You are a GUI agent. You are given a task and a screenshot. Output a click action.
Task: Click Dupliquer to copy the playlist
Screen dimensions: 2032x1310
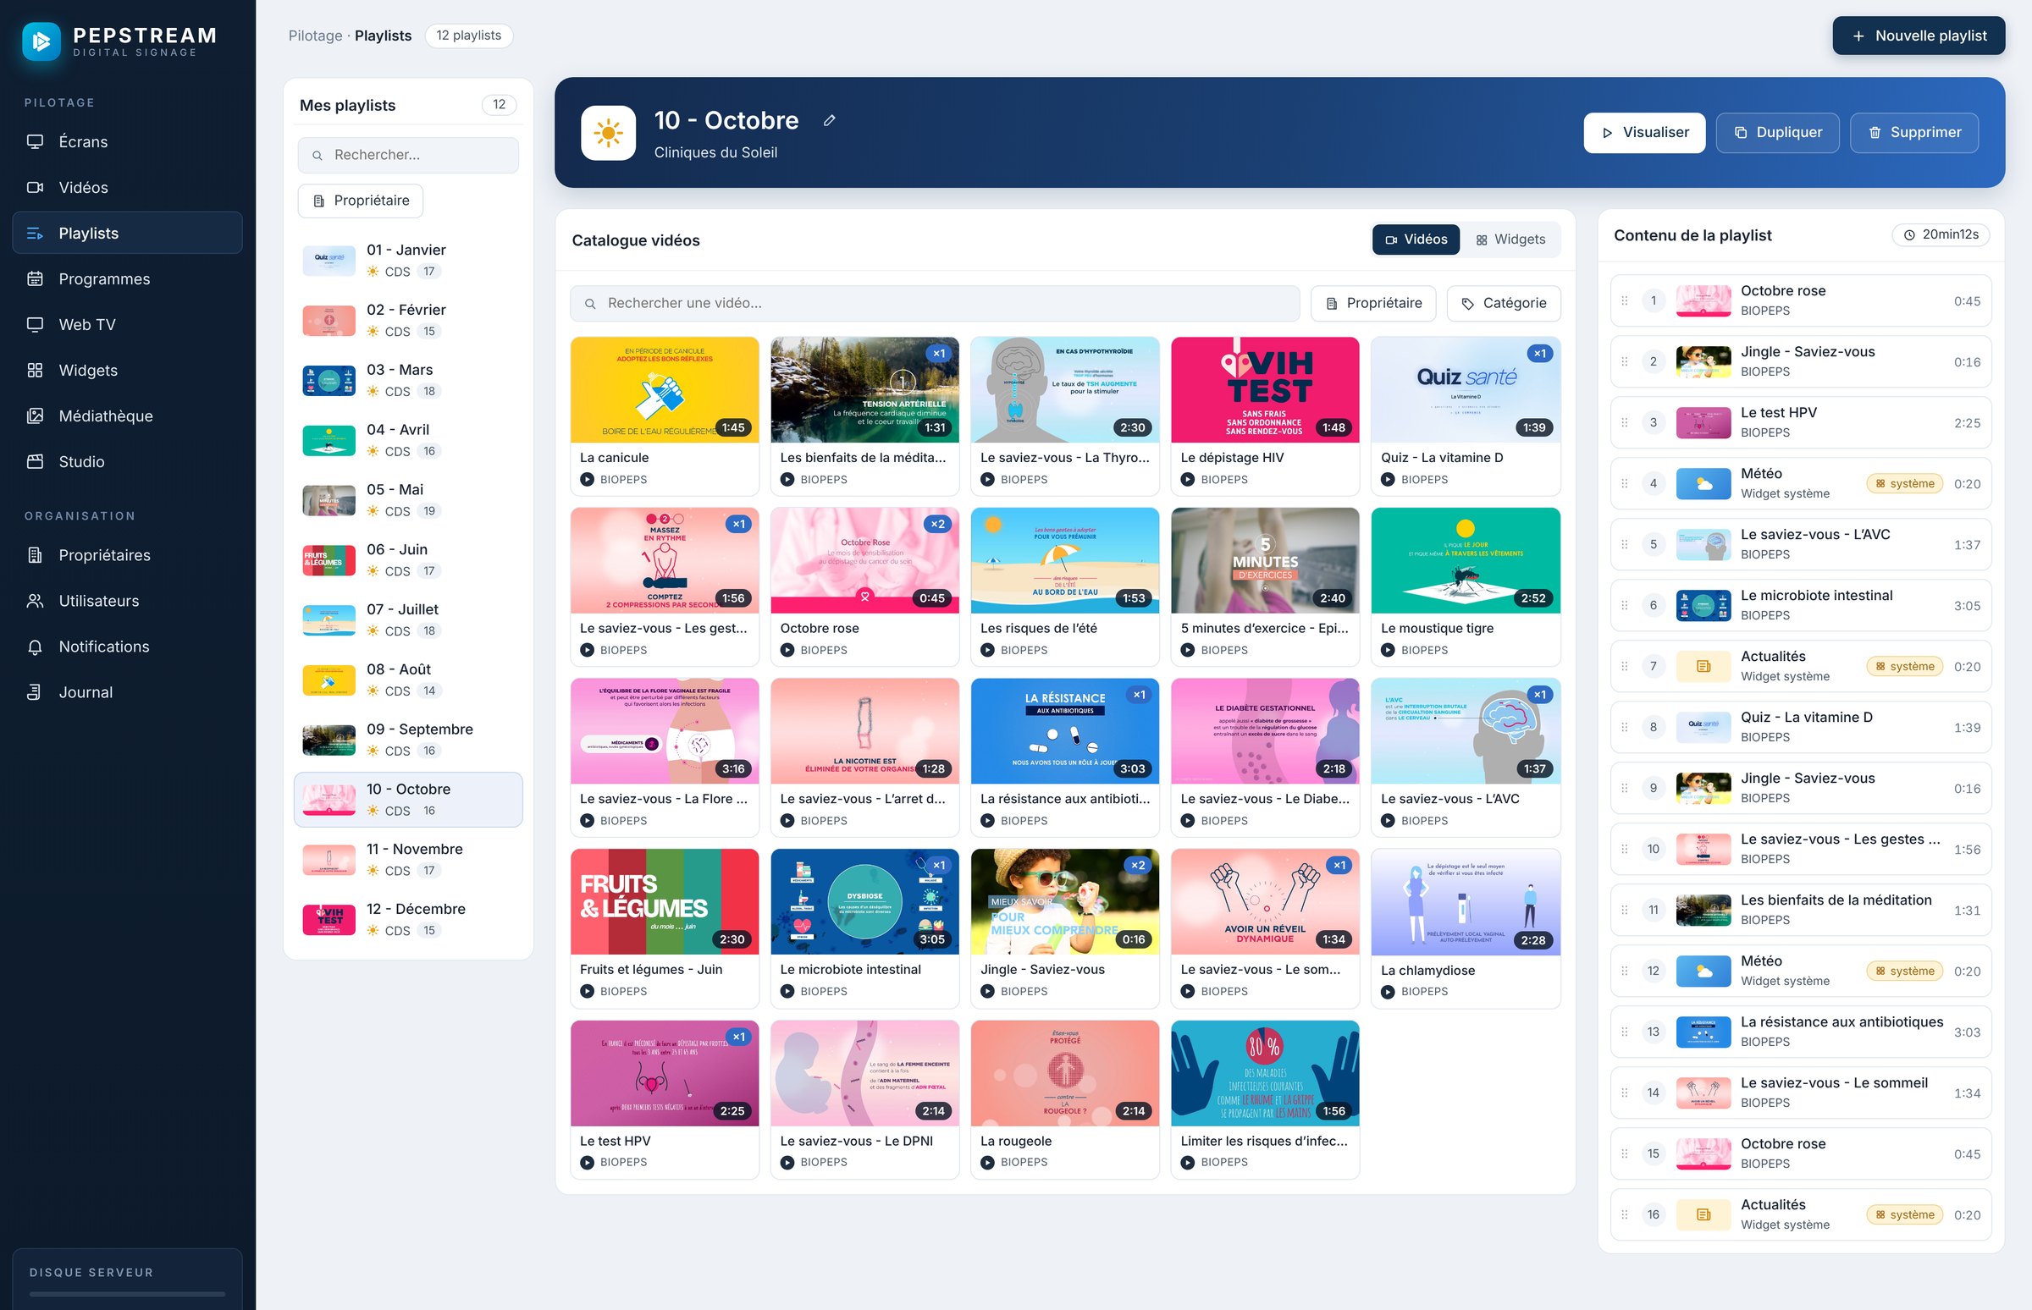point(1777,133)
